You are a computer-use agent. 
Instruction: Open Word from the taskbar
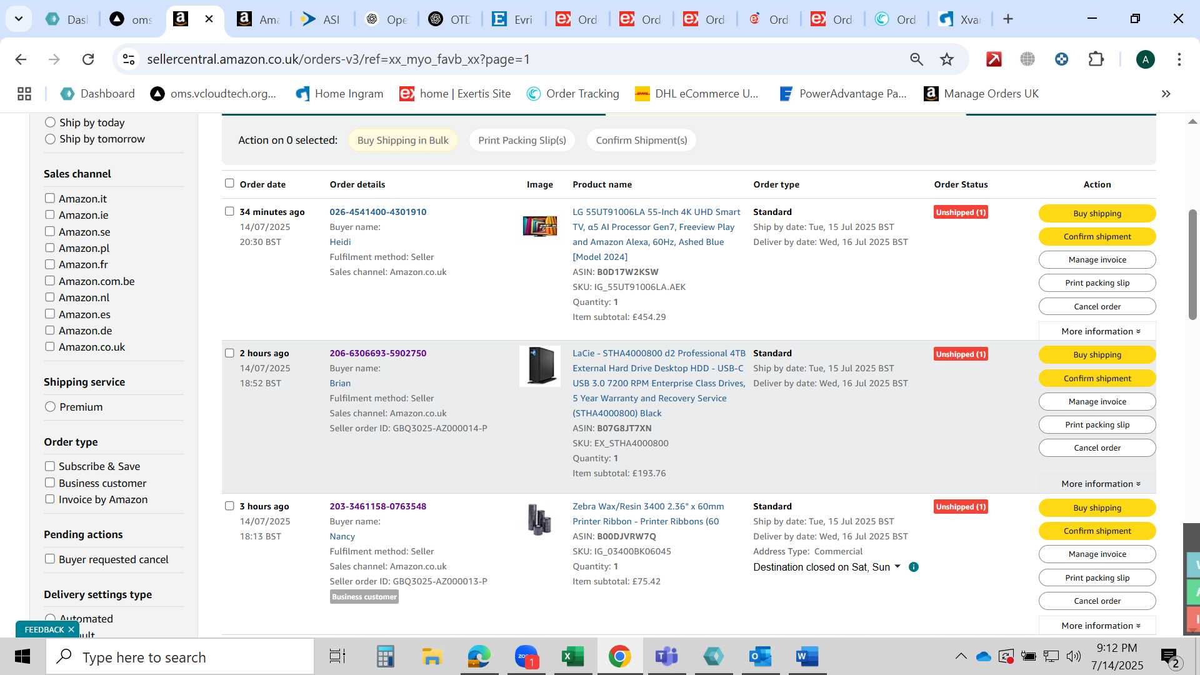coord(807,656)
